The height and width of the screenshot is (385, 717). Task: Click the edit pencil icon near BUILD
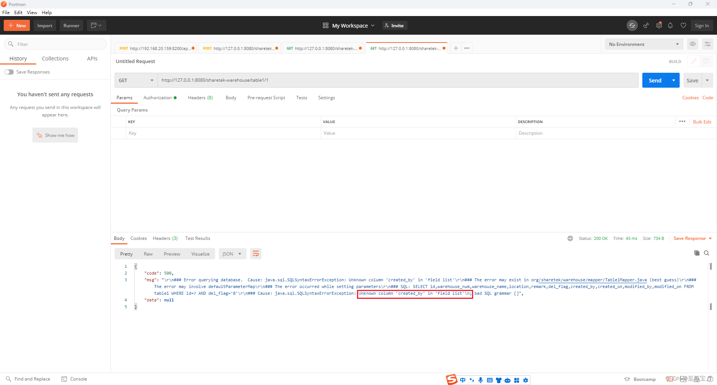(694, 61)
